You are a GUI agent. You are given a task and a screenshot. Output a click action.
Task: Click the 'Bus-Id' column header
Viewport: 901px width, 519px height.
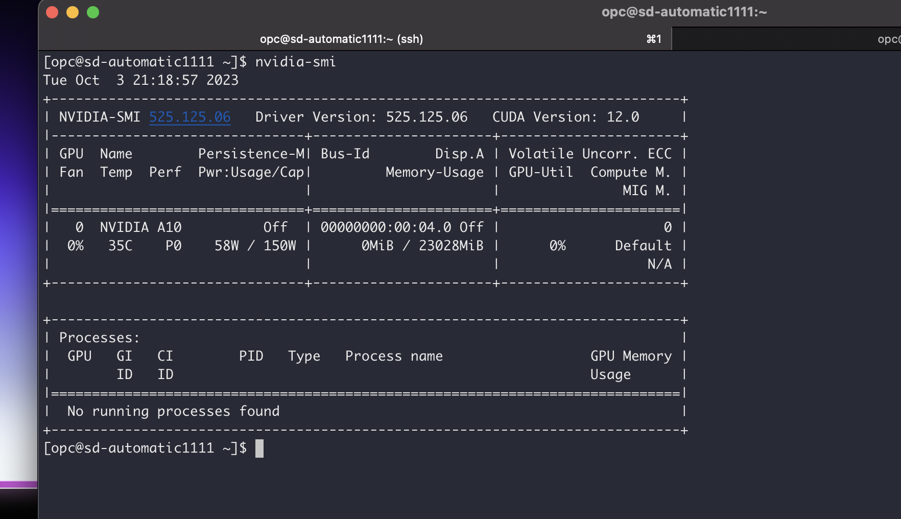345,154
